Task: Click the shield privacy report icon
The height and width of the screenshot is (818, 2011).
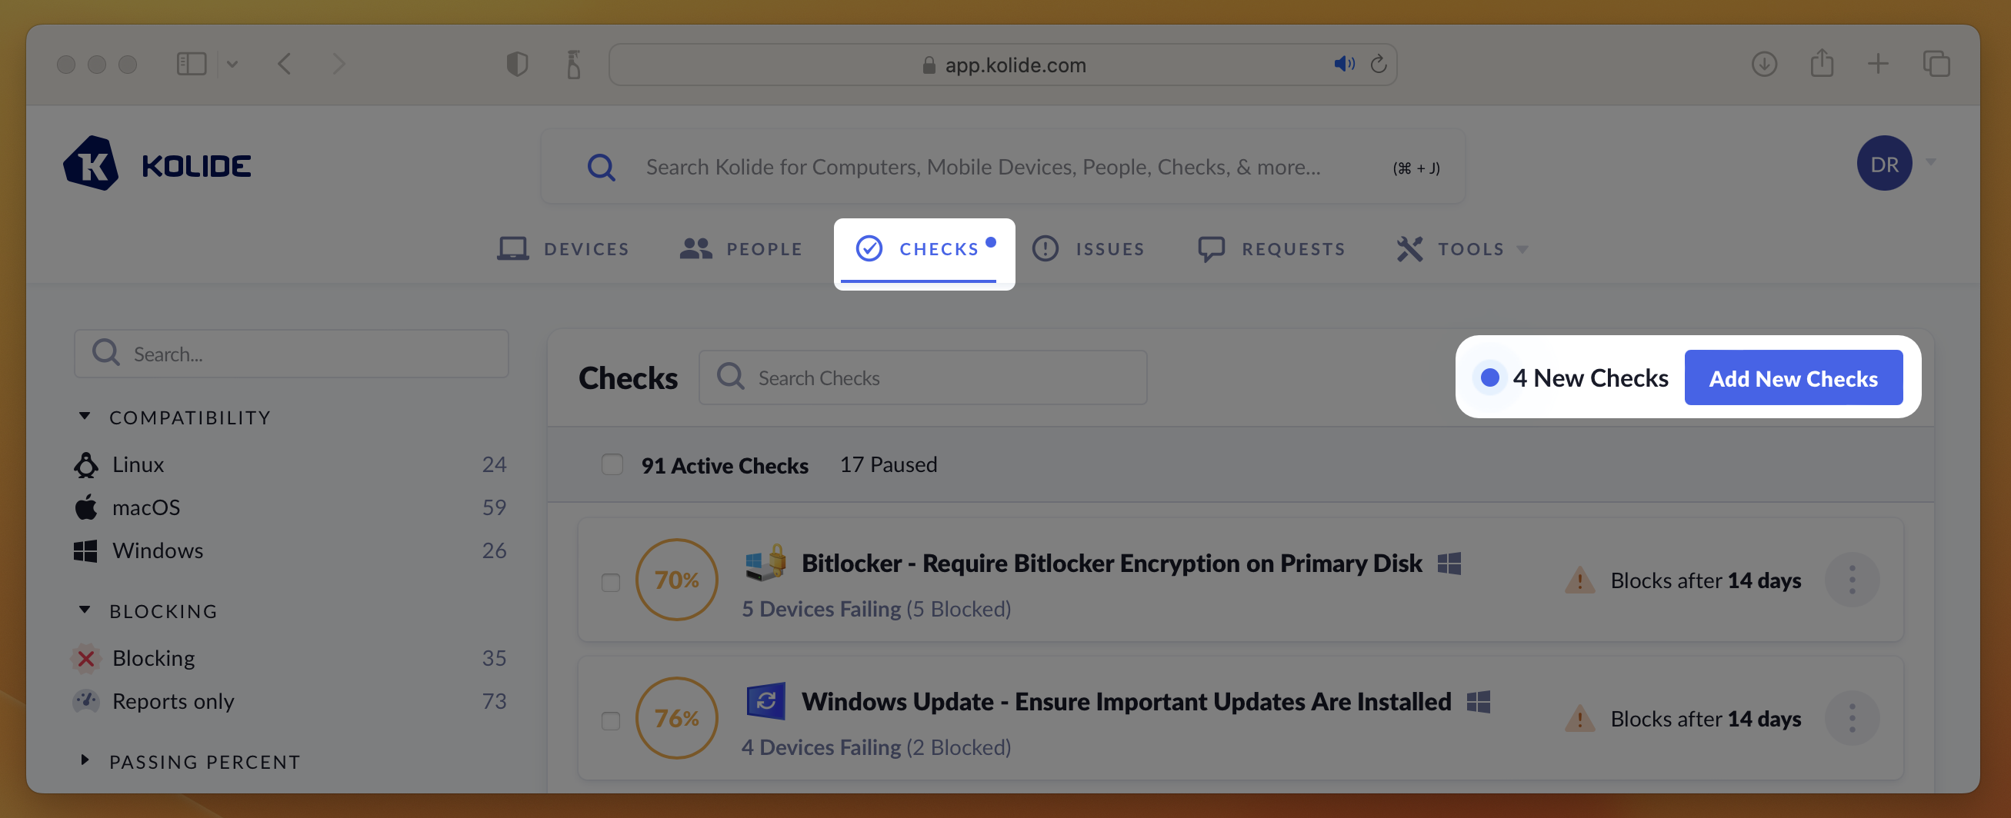Action: (x=517, y=64)
